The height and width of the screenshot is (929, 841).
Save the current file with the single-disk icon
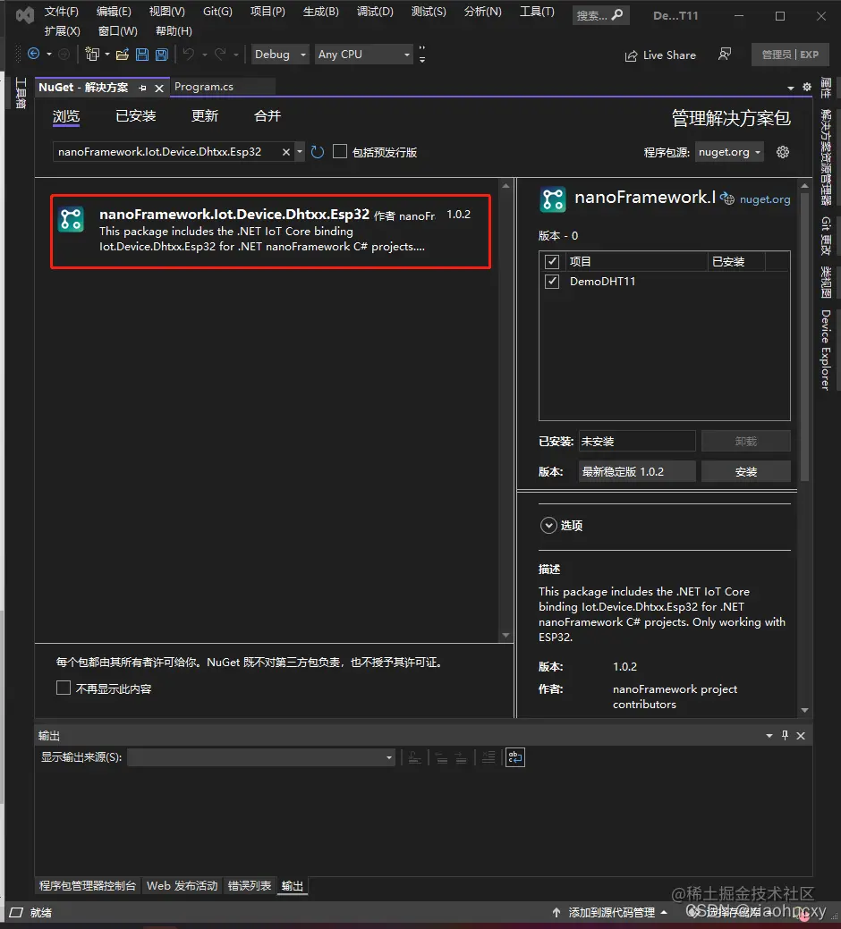click(x=142, y=55)
